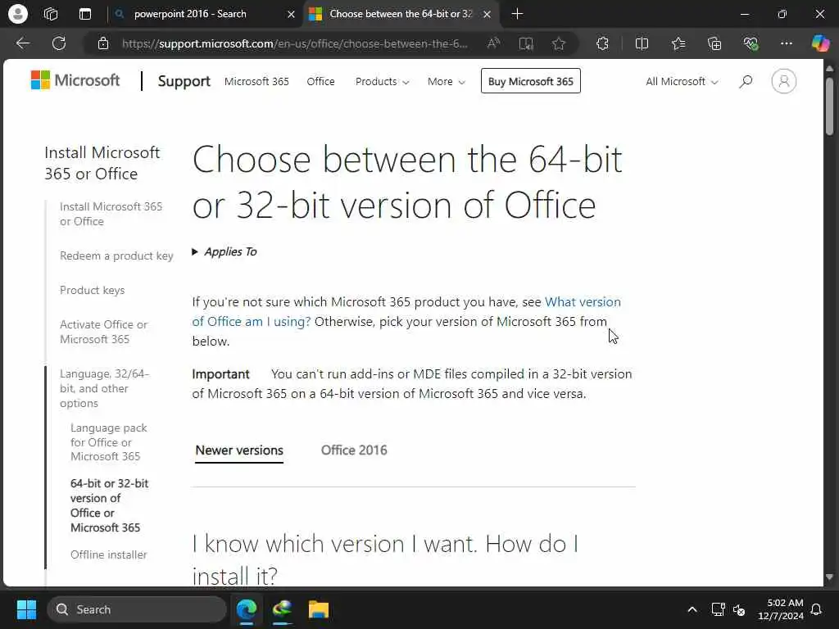This screenshot has width=839, height=629.
Task: Click the Microsoft logo
Action: 75,80
